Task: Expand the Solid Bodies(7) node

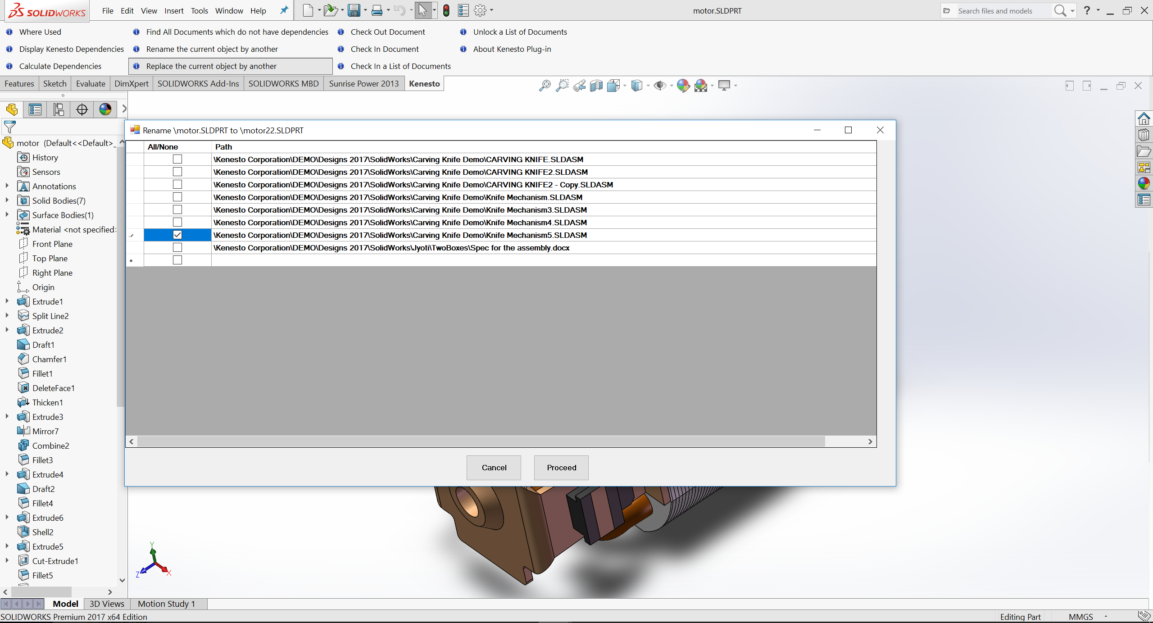Action: coord(7,200)
